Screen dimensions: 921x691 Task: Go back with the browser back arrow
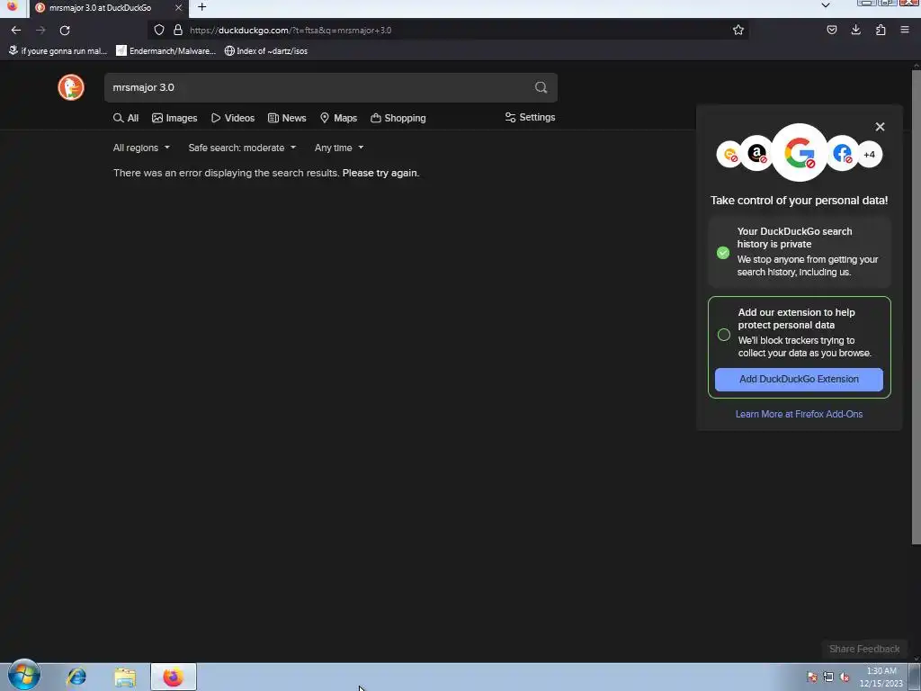[x=16, y=30]
